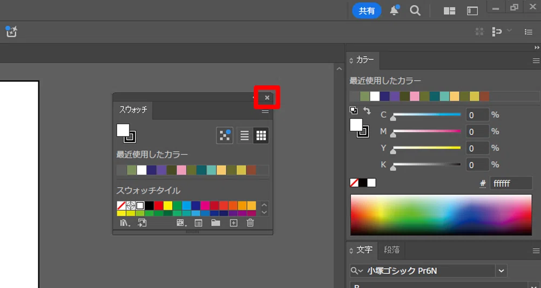Select the スウォッチ tab
Screen dimensions: 541x288
click(133, 110)
